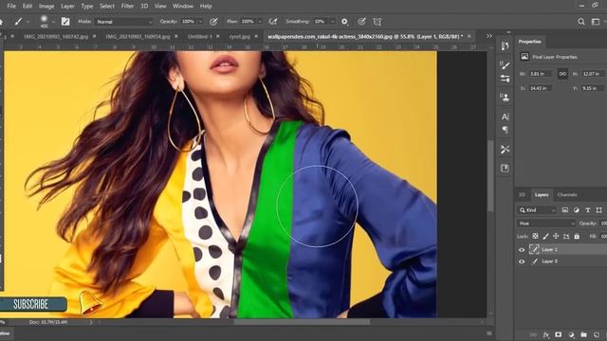Create new layer icon

pos(597,334)
